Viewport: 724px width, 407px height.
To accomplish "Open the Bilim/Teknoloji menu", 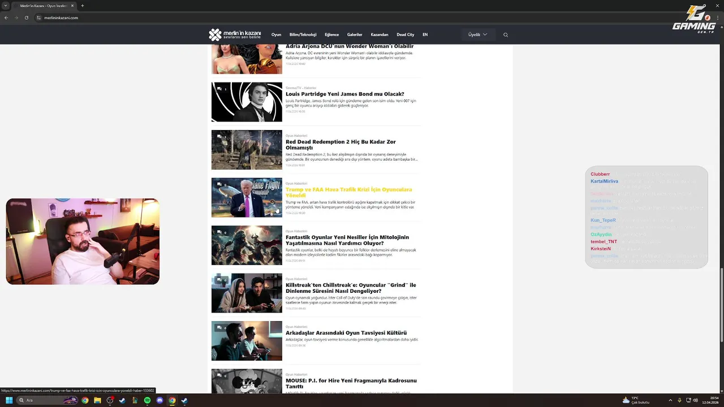I will click(303, 34).
